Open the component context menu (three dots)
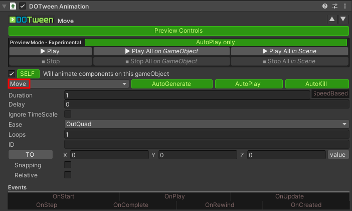Viewport: 352px width, 211px height. point(343,7)
